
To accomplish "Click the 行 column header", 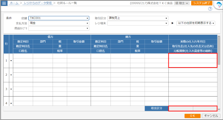I will pyautogui.click(x=6, y=44).
